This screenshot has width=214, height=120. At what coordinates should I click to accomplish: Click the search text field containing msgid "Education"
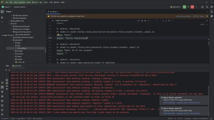(94, 21)
